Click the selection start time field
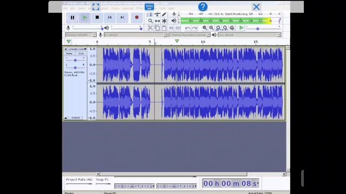The width and height of the screenshot is (346, 194). pyautogui.click(x=135, y=186)
